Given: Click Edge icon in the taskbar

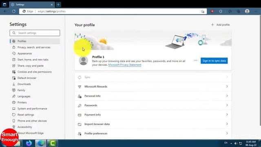Looking at the screenshot, I should tap(41, 143).
